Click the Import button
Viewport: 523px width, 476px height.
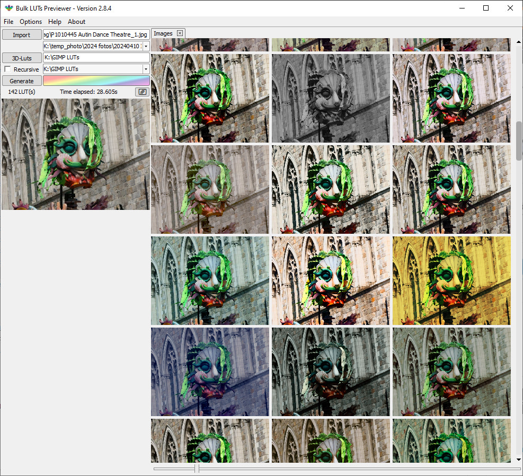[22, 34]
